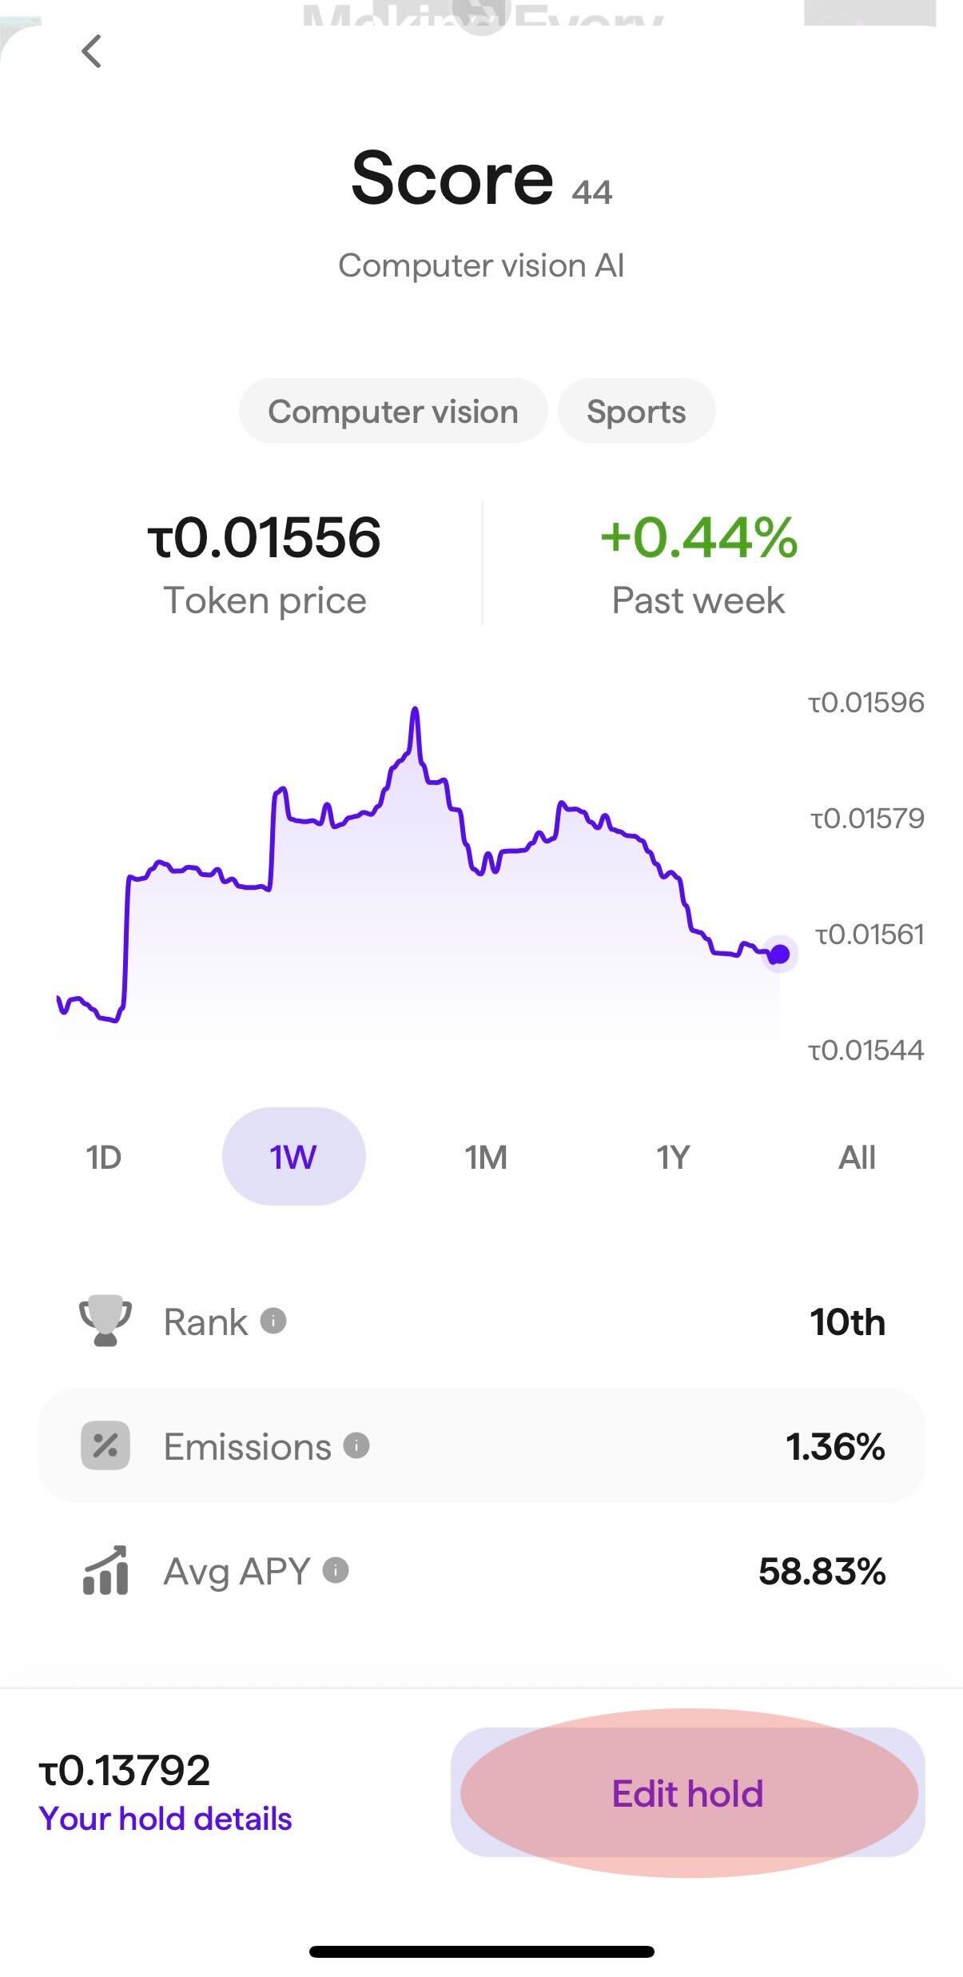Tap the Rank trophy icon
This screenshot has width=963, height=1977.
[105, 1321]
